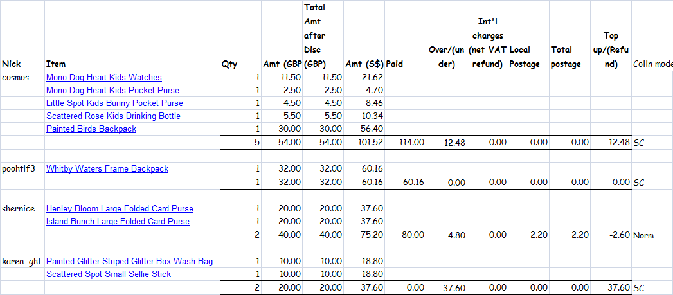Follow Little Spot Kids Bunny Pocket Purse link

click(x=114, y=103)
